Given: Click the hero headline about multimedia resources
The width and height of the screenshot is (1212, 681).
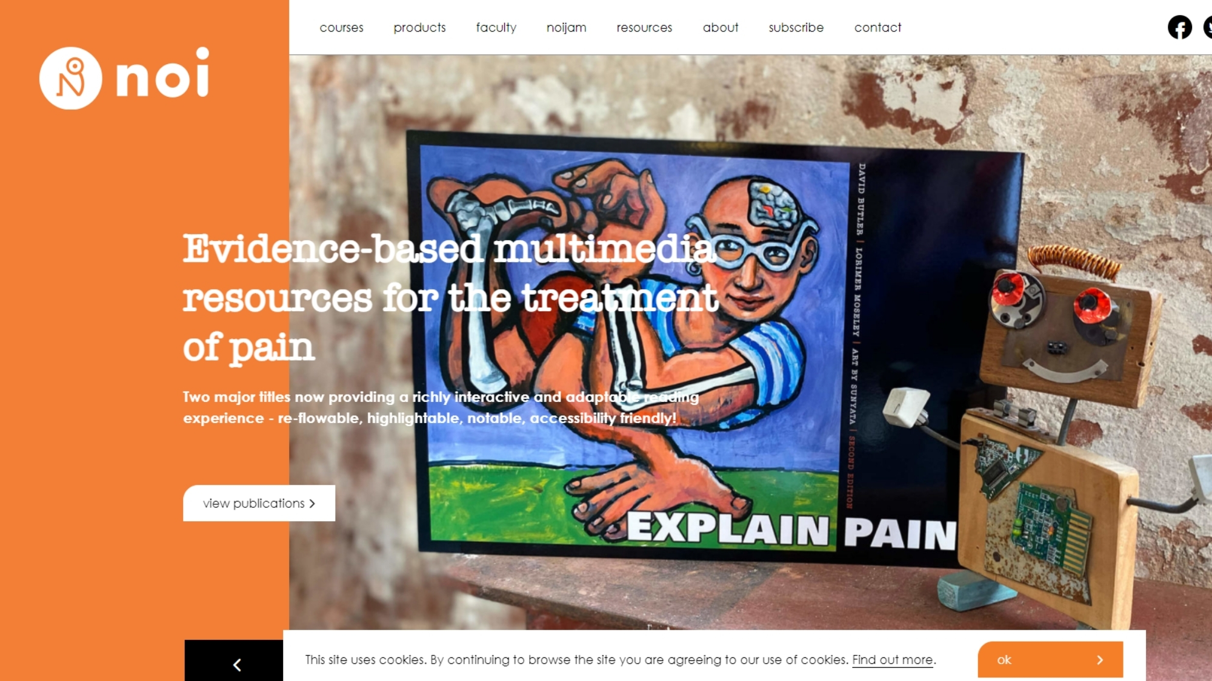Looking at the screenshot, I should pos(450,298).
